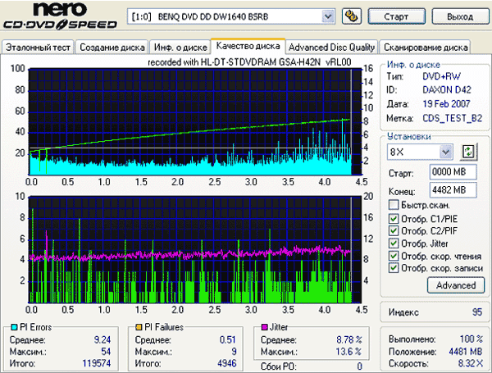Viewport: 492px width, 373px height.
Task: Toggle the Отобр. C2/PIF checkbox
Action: tap(394, 230)
